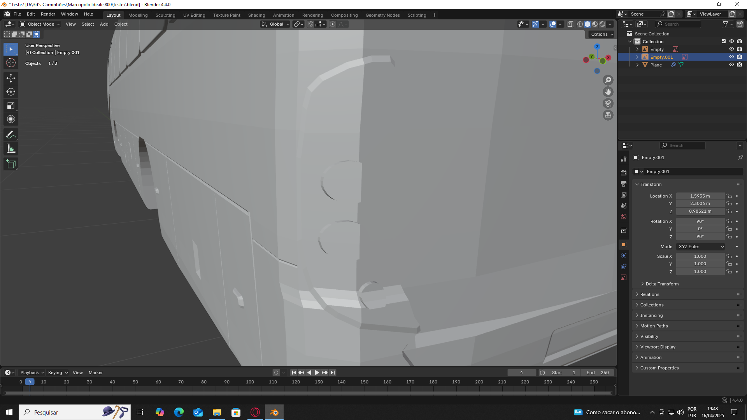Toggle camera view button in viewport
This screenshot has width=747, height=420.
[608, 103]
